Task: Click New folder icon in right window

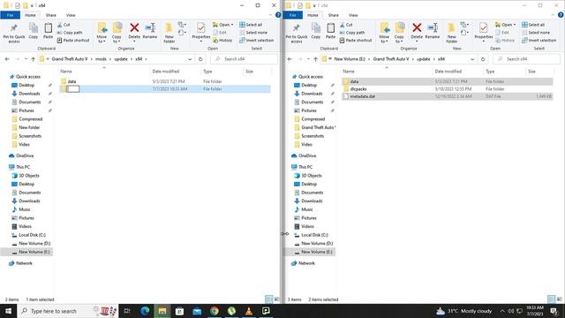Action: pos(451,33)
